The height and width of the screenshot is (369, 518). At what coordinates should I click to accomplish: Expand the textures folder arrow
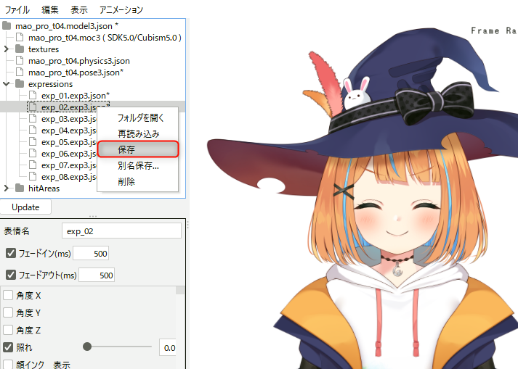7,49
